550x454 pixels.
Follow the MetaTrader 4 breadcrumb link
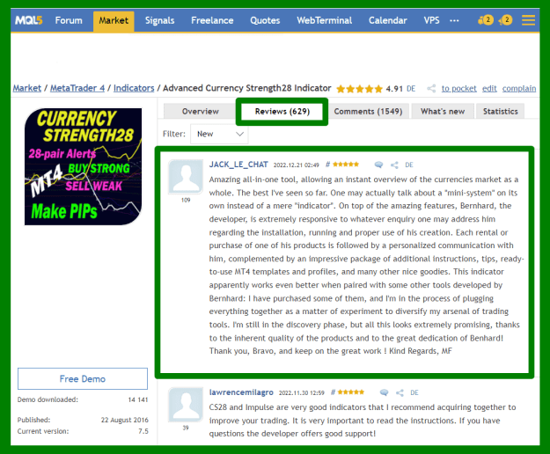pyautogui.click(x=77, y=88)
